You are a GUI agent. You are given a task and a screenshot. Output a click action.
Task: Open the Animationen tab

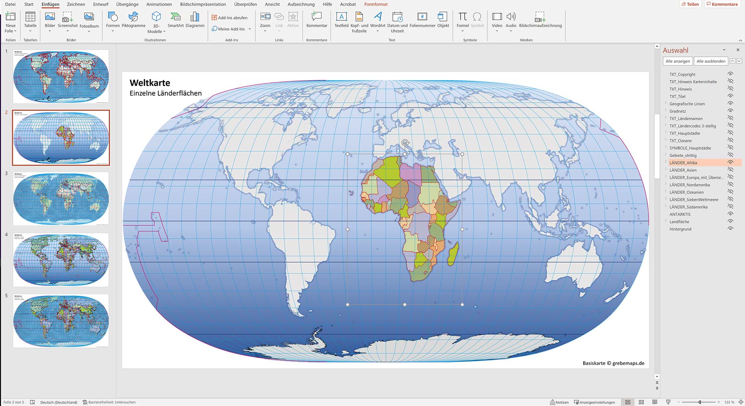[159, 4]
